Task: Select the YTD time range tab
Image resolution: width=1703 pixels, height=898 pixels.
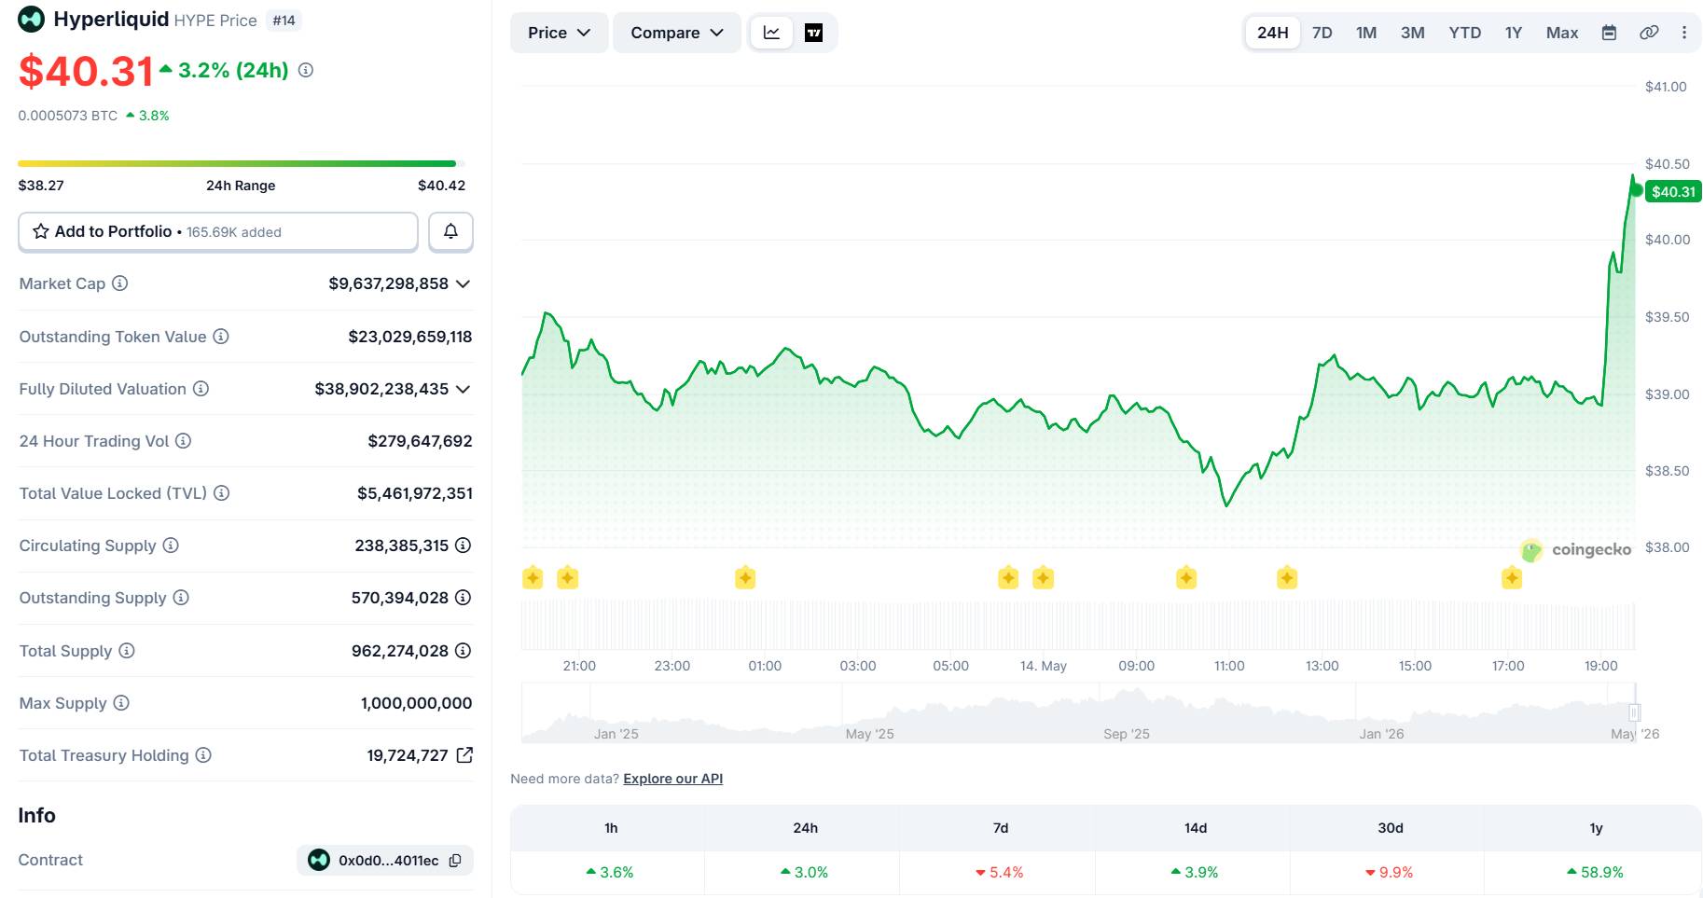Action: pos(1465,33)
